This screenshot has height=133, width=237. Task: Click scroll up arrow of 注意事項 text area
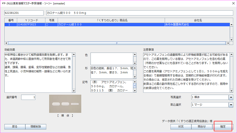[231, 54]
